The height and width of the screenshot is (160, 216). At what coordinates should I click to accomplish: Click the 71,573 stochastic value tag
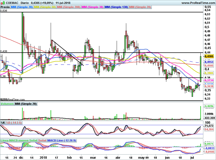pos(209,125)
